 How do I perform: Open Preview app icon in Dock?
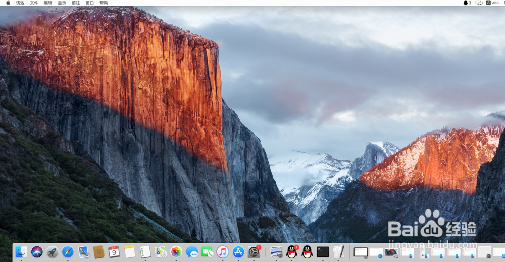point(276,252)
